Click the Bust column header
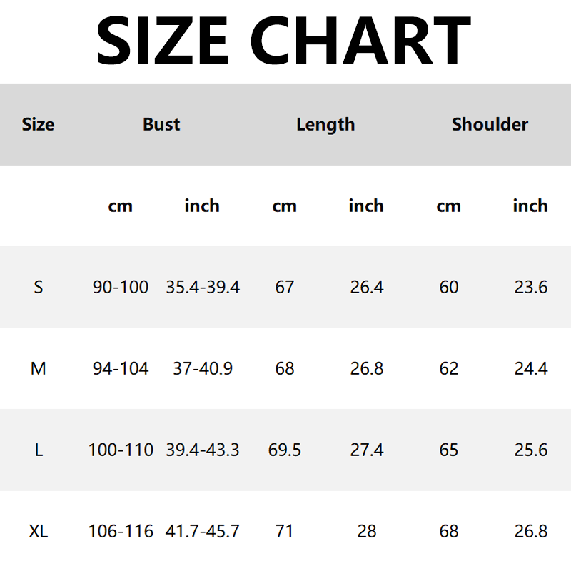The width and height of the screenshot is (571, 571). pyautogui.click(x=161, y=124)
